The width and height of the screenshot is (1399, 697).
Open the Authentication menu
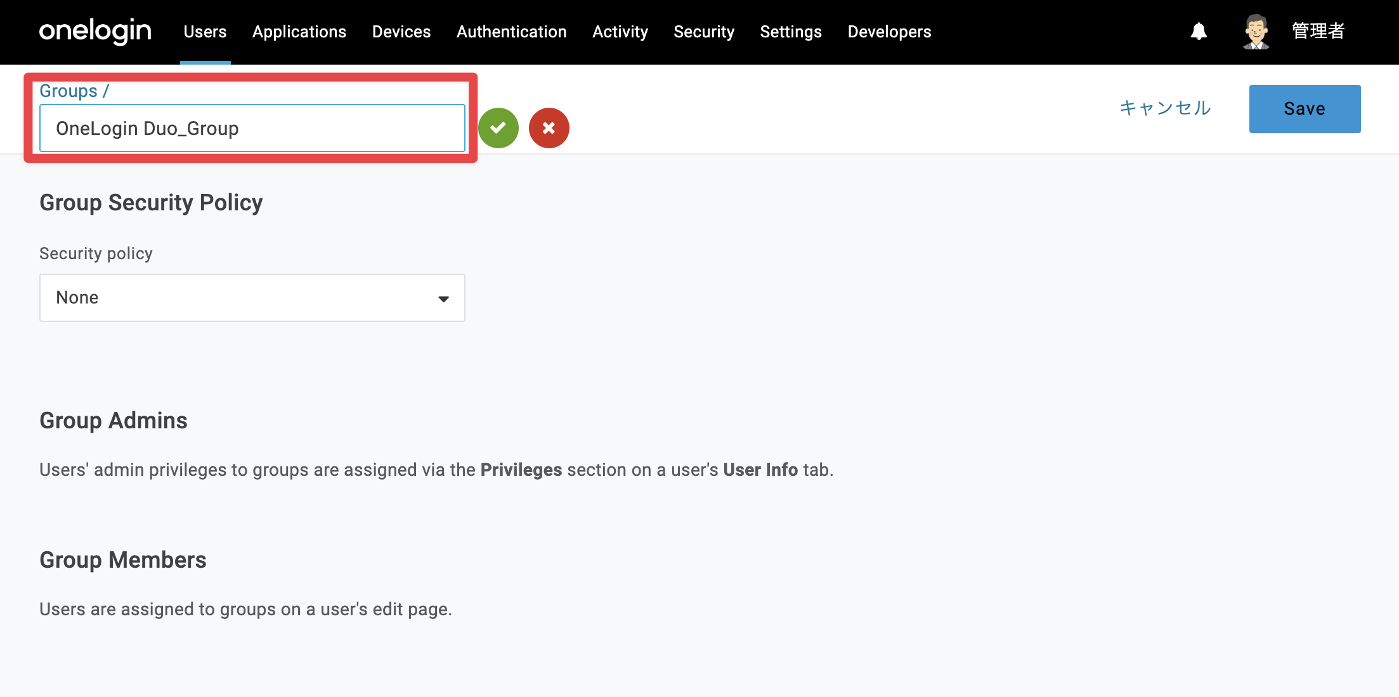pos(512,32)
